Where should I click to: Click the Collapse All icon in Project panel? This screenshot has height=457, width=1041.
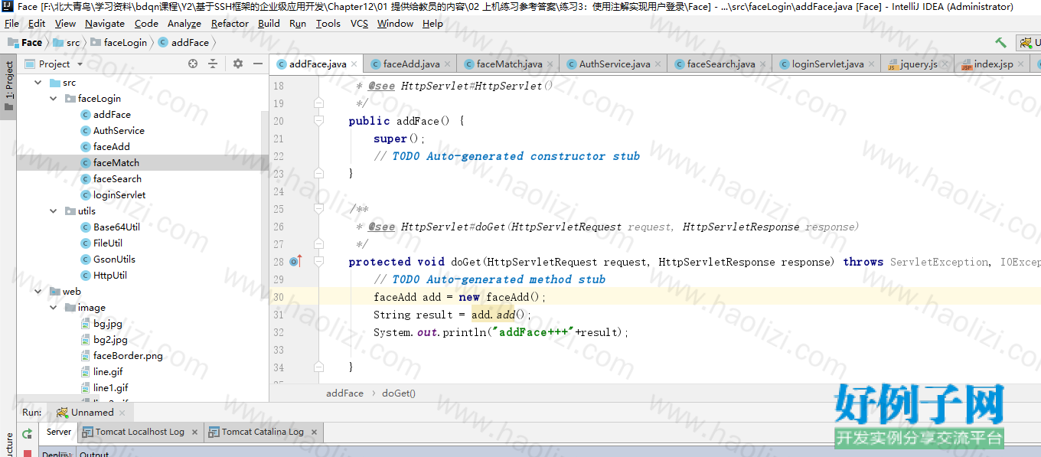pyautogui.click(x=213, y=64)
